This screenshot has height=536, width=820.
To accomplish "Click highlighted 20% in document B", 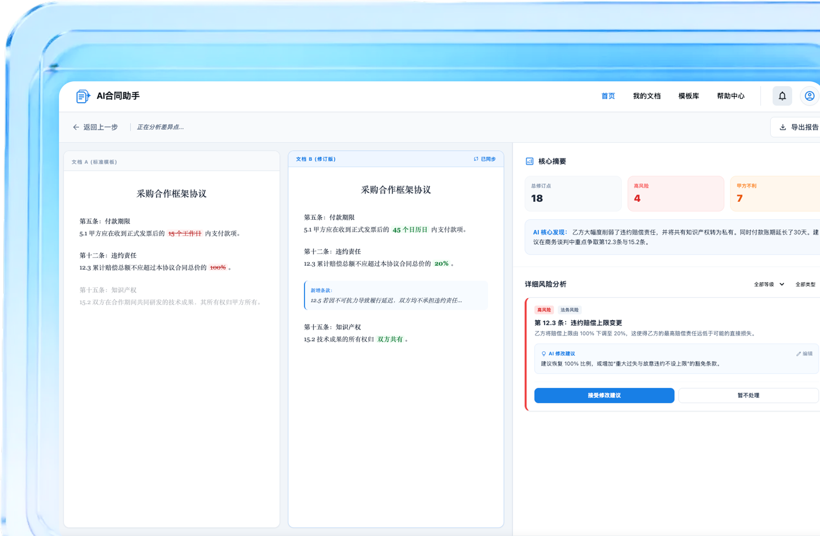I will [x=441, y=263].
